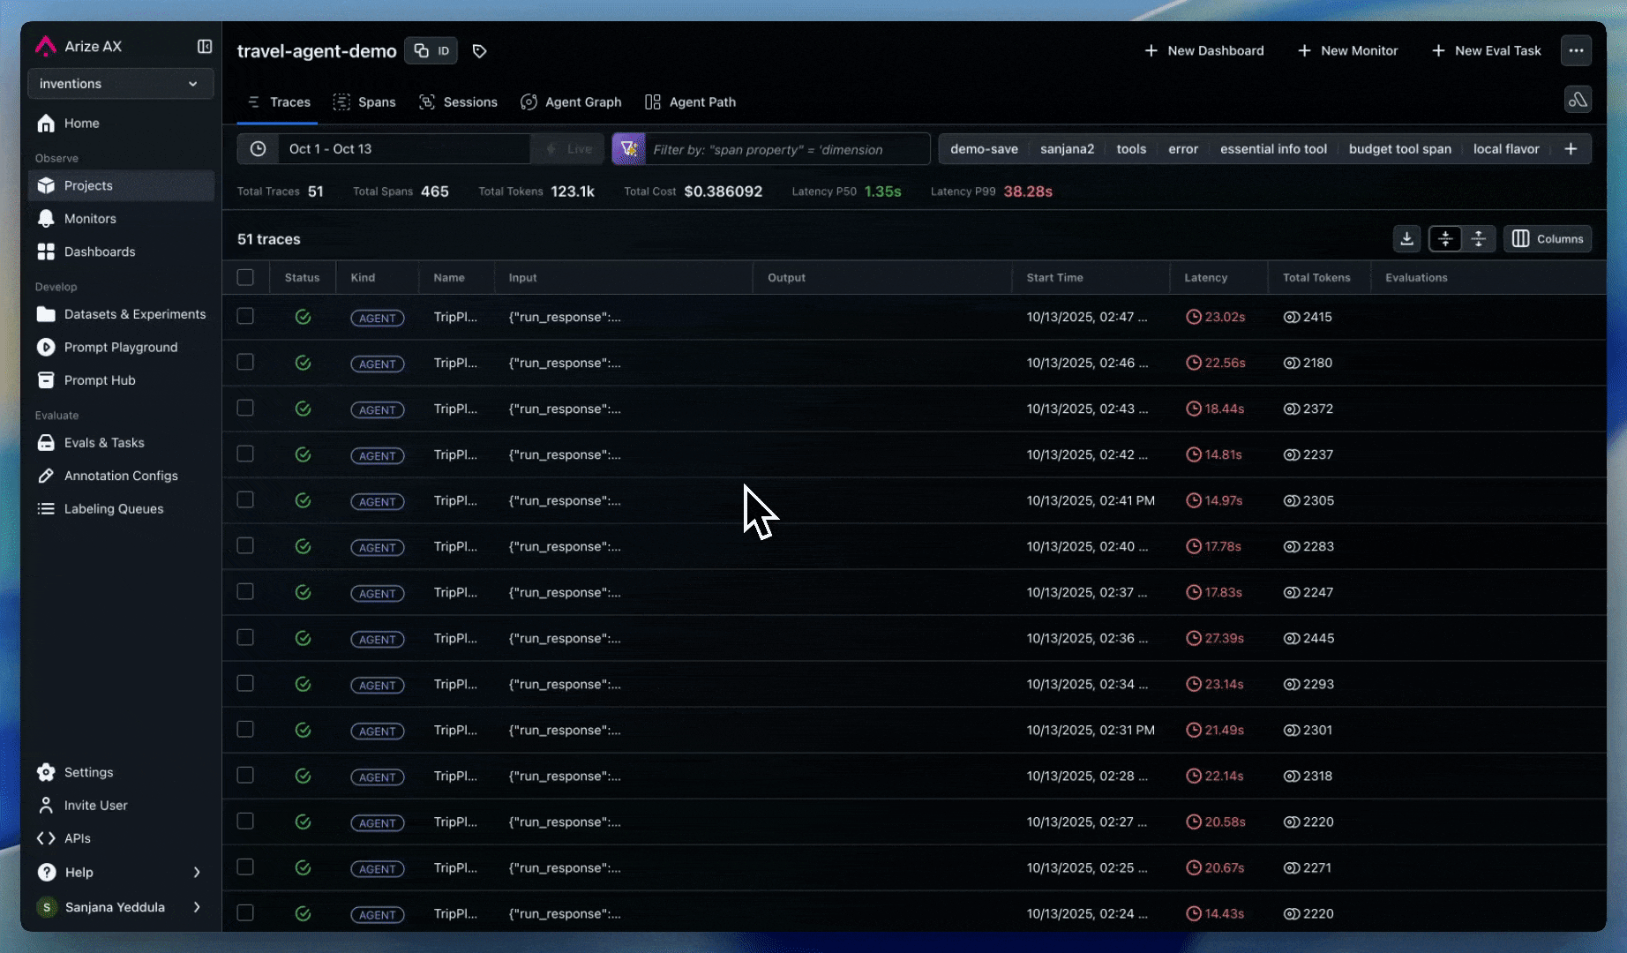Click the $0.386092 Total Cost value

coord(724,191)
